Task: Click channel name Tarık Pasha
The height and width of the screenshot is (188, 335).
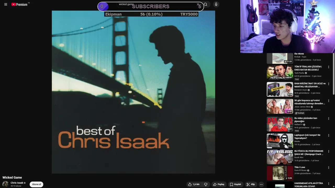Action: click(x=299, y=73)
